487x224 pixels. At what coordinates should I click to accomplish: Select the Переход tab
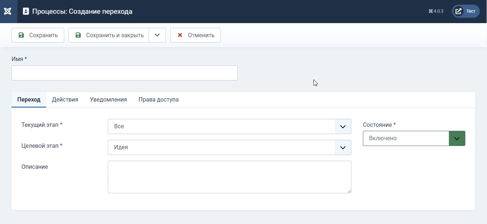coord(29,100)
